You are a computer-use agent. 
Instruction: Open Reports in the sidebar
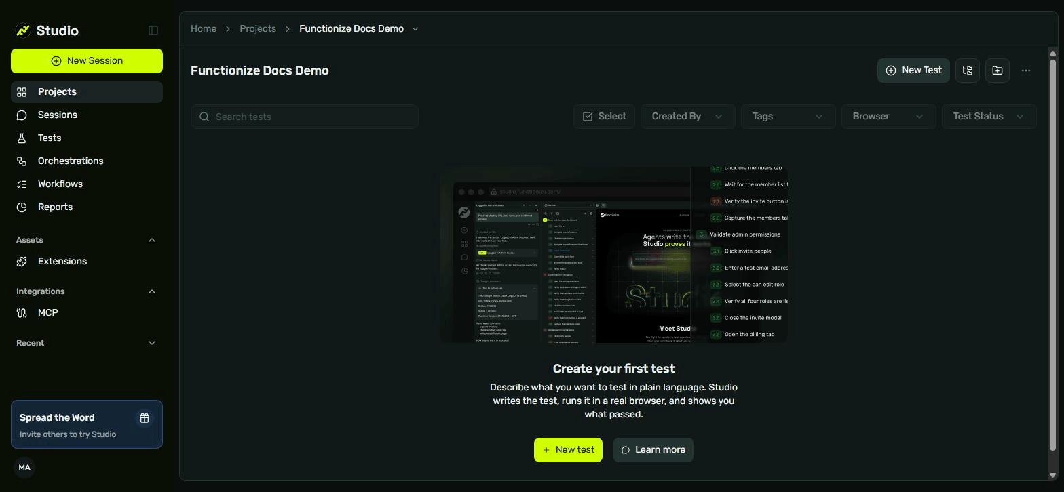click(x=87, y=207)
